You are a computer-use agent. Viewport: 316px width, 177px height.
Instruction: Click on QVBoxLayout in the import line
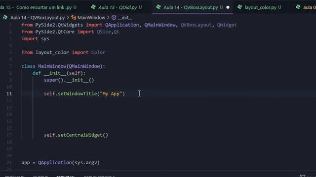pos(196,25)
